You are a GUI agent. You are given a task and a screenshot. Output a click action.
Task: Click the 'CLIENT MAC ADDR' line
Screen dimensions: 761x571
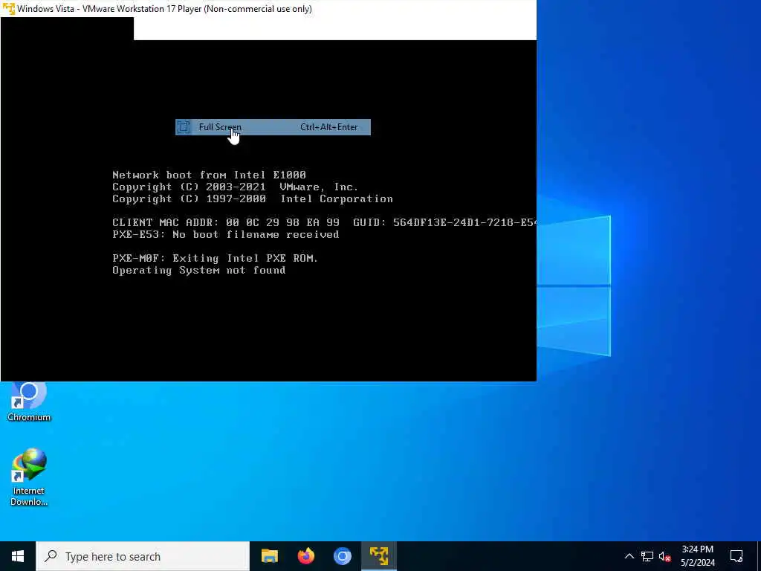324,223
